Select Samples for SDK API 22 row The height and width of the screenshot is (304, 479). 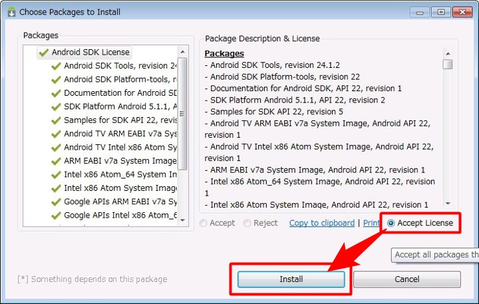point(114,120)
